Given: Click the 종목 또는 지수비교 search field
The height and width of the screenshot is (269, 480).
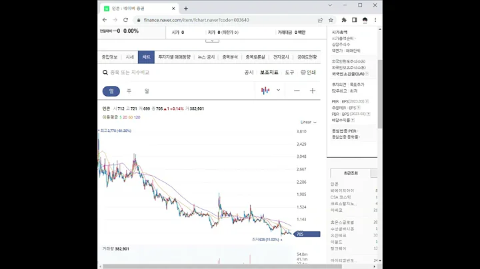Looking at the screenshot, I should [x=130, y=73].
